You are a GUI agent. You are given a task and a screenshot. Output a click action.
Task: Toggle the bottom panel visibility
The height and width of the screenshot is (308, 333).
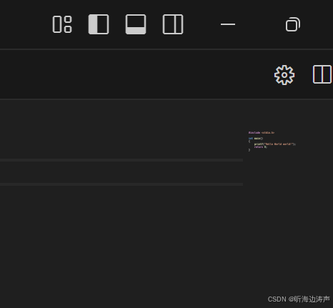tap(136, 24)
